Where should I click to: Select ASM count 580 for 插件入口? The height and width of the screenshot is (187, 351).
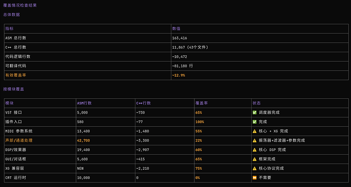[80, 122]
